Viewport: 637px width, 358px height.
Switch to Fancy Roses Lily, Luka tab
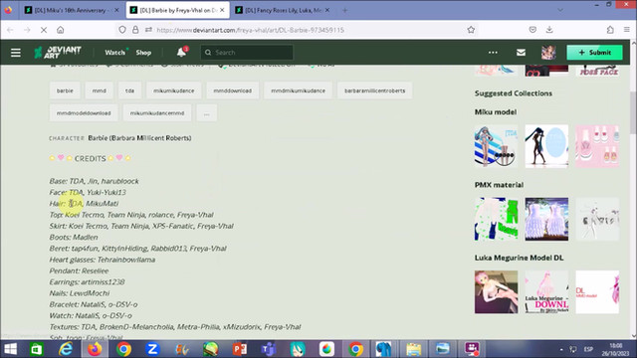pyautogui.click(x=283, y=10)
